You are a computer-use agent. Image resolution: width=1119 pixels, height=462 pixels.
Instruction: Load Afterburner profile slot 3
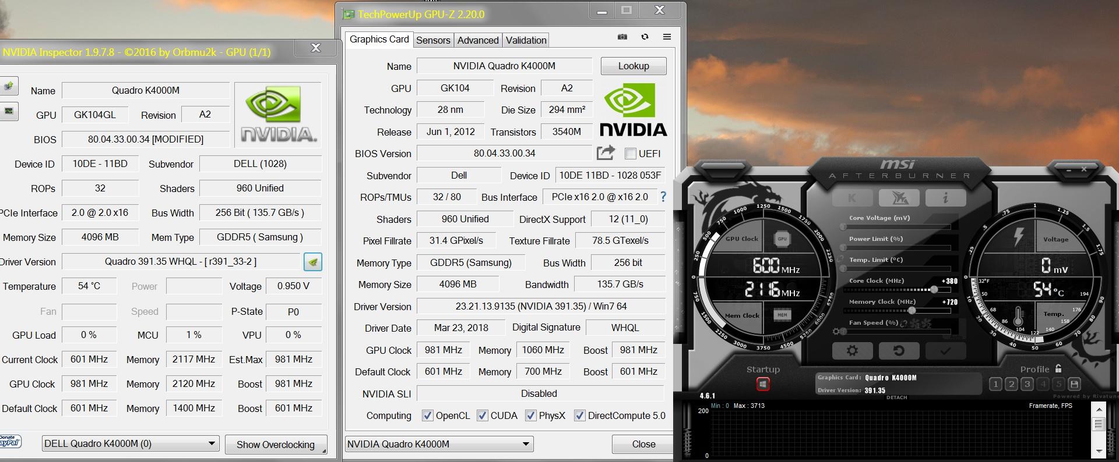click(1027, 384)
